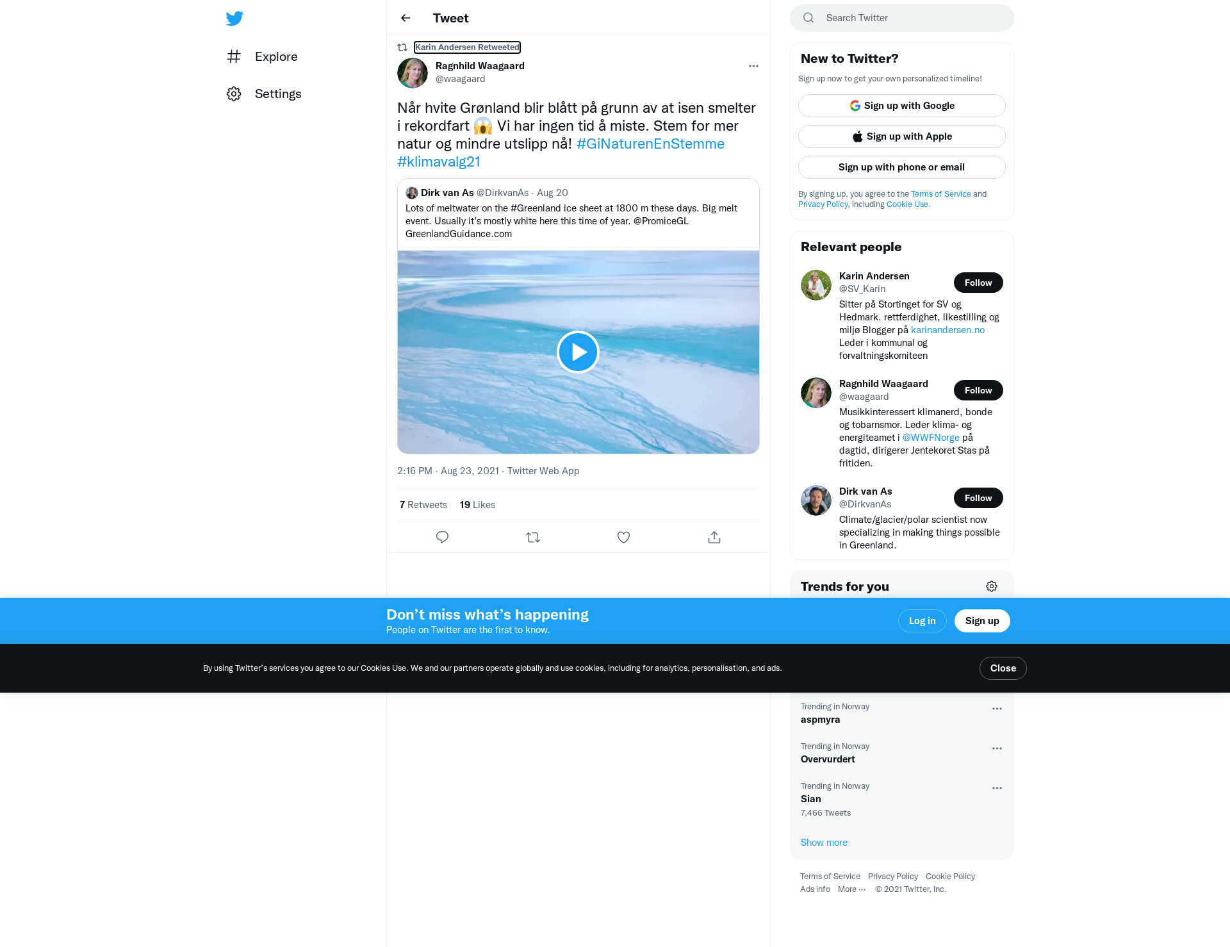Go back with the arrow icon

406,18
